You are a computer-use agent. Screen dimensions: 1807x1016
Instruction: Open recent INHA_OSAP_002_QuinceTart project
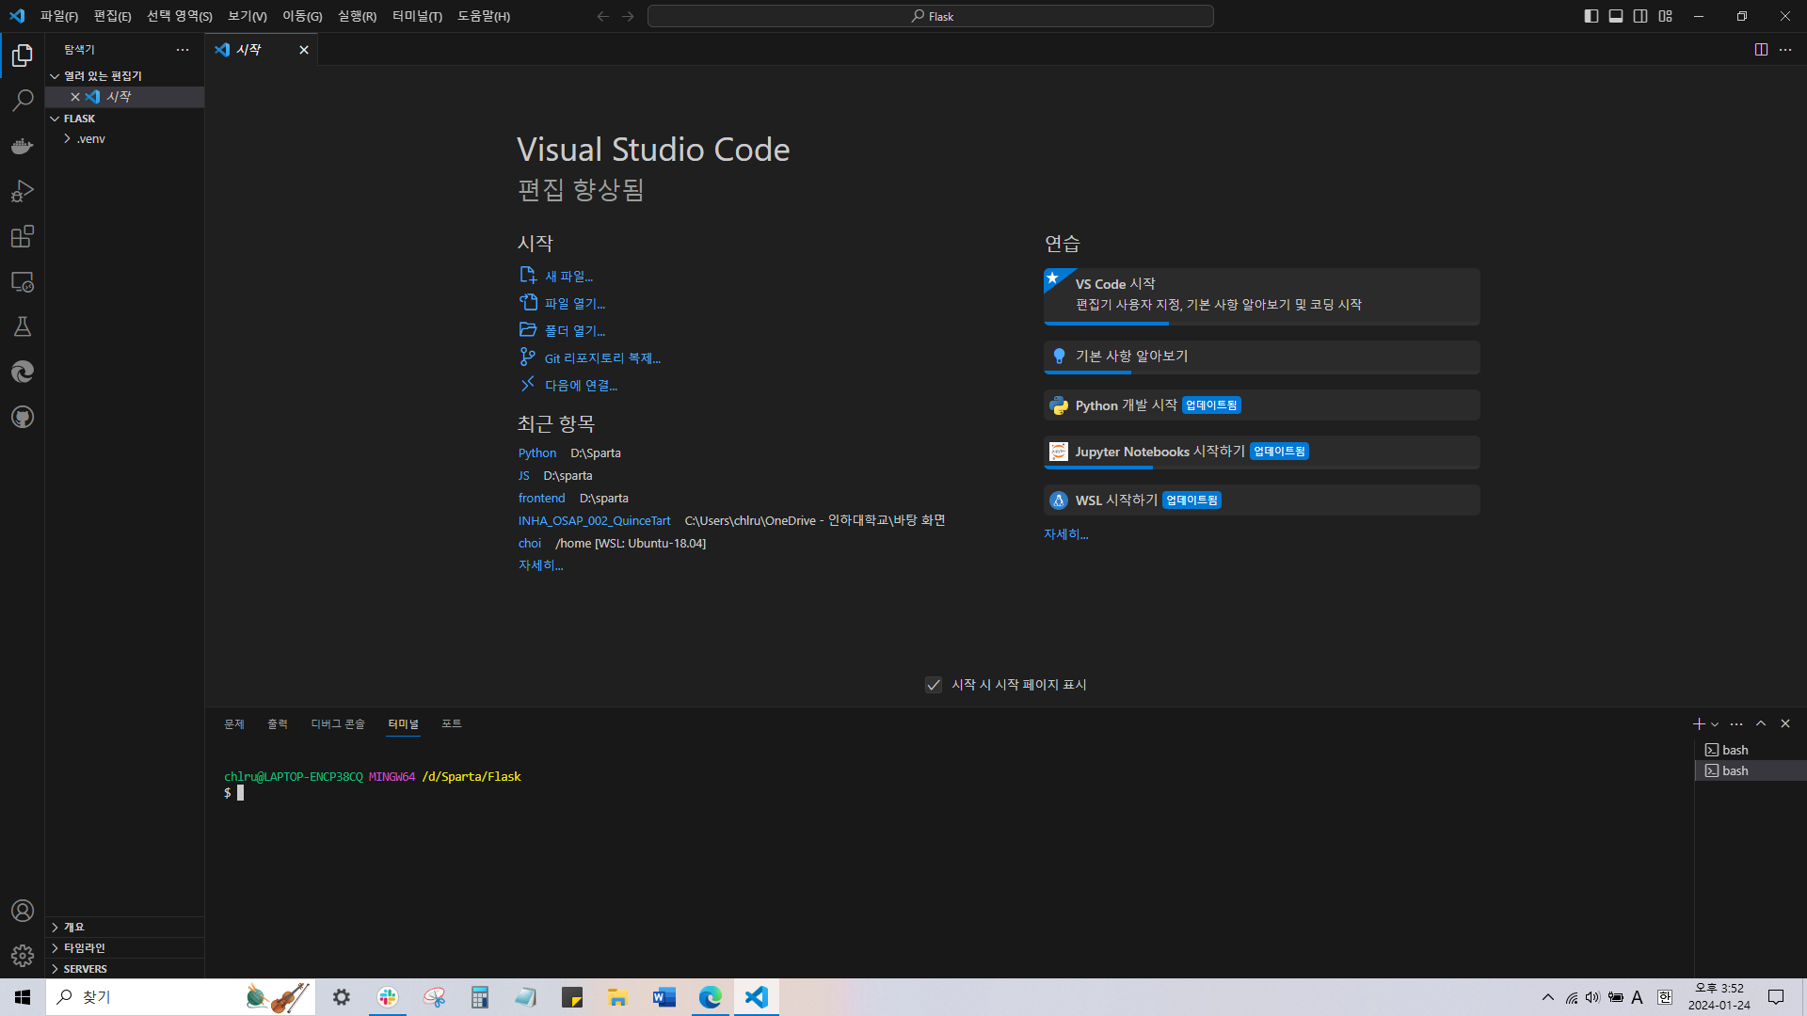click(594, 521)
